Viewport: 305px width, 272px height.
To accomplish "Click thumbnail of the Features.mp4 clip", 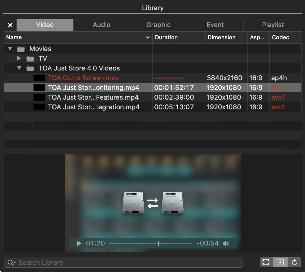I will pos(39,97).
